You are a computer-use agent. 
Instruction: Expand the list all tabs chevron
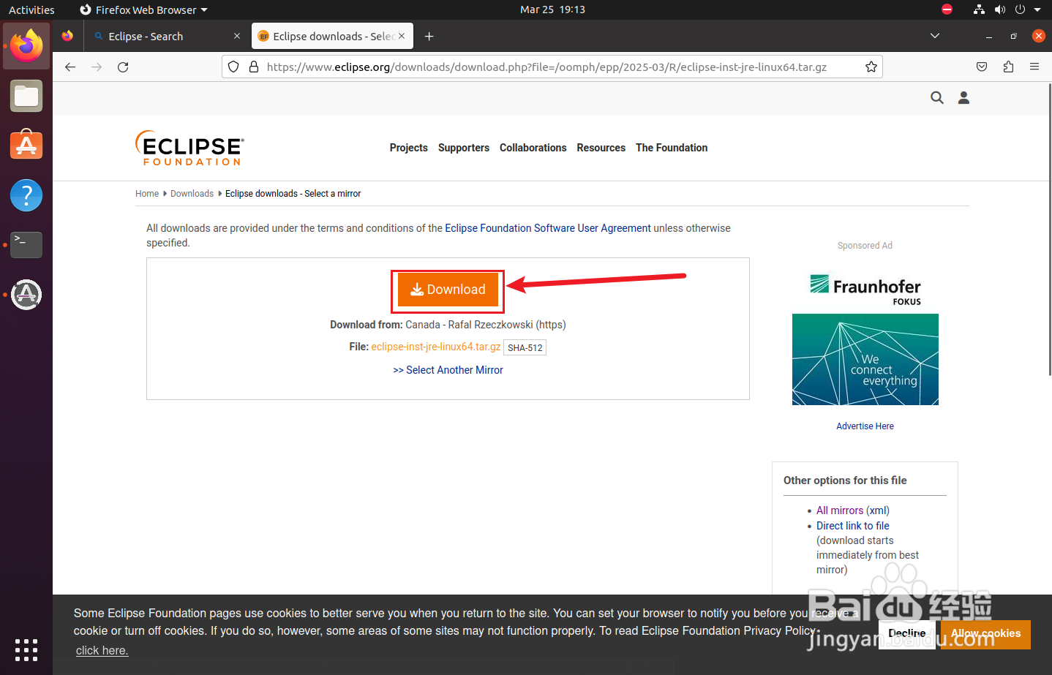point(934,36)
